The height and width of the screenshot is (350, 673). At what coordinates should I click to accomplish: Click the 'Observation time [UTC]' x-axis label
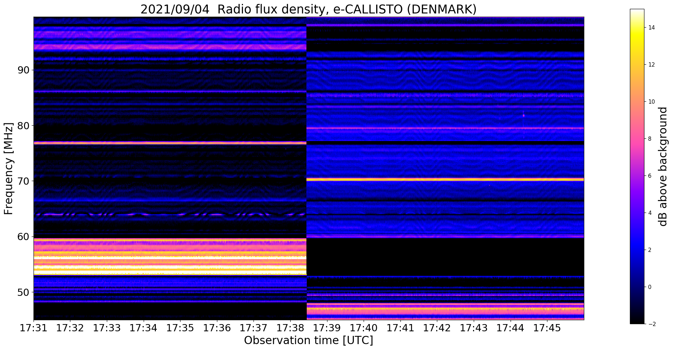tap(308, 340)
